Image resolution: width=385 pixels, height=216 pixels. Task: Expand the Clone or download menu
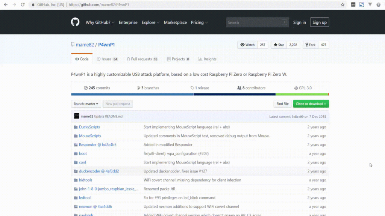[311, 104]
